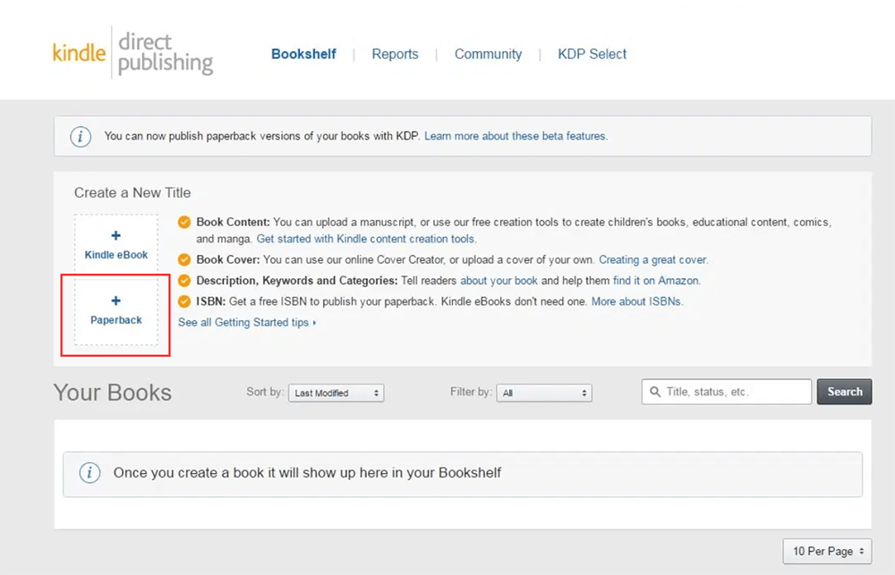
Task: Click the orange checkmark beside ISBN
Action: click(x=184, y=301)
